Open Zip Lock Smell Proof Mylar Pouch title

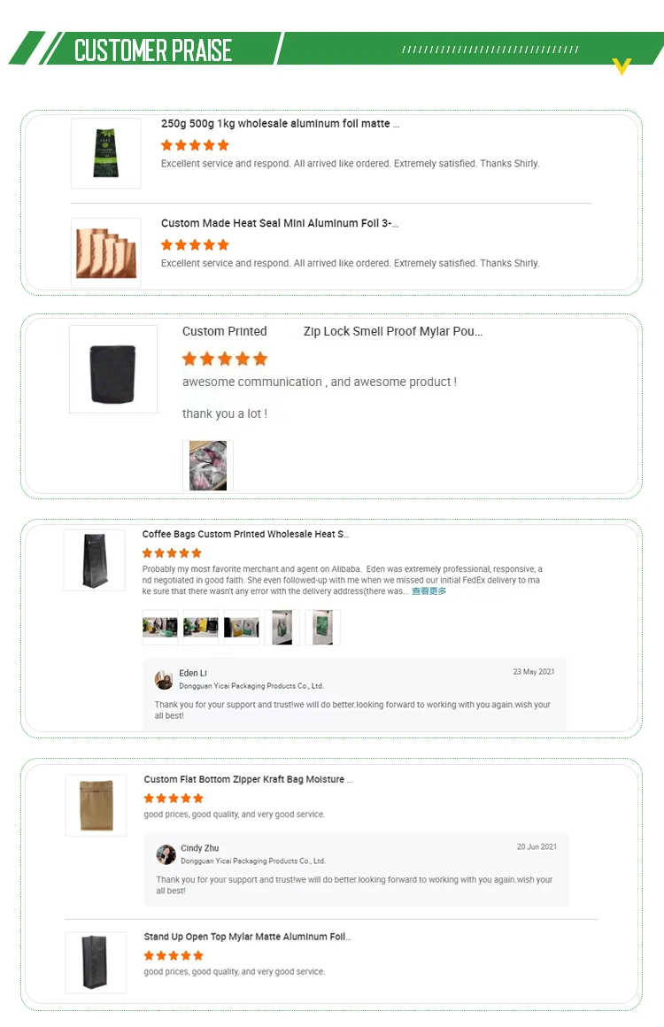393,331
